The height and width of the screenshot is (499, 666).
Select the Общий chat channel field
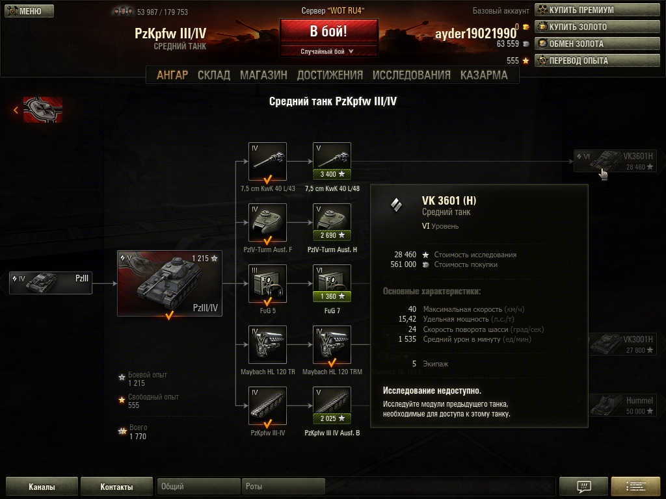tap(198, 486)
